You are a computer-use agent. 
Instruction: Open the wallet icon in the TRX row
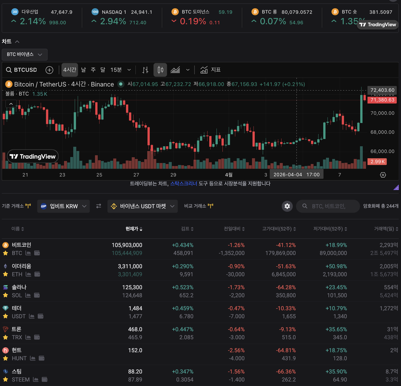tap(37, 337)
